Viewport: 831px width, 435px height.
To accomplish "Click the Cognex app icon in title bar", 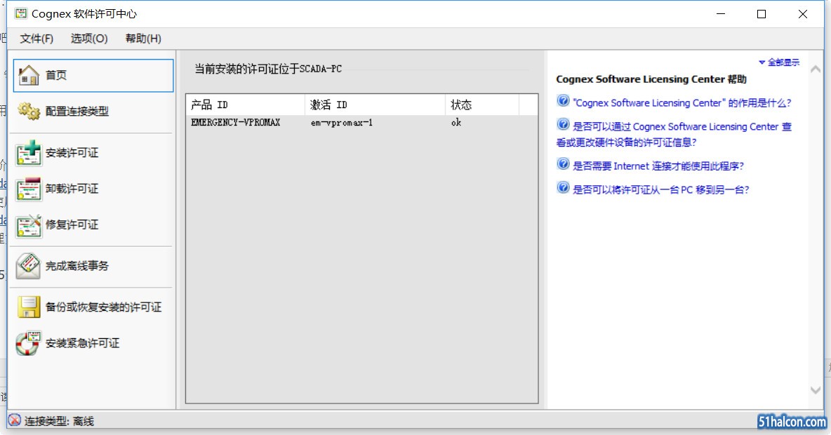I will (x=20, y=14).
